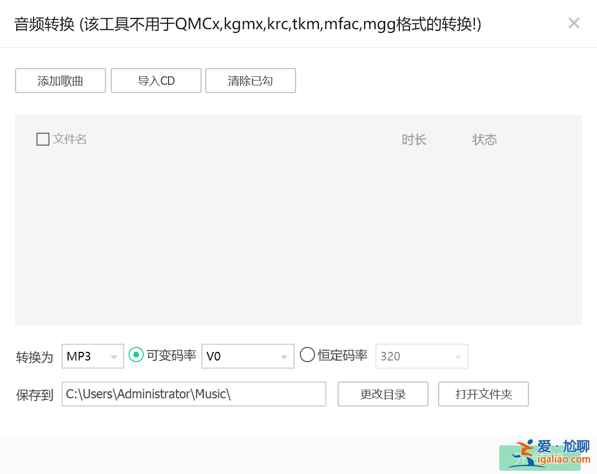This screenshot has width=597, height=474.
Task: Click the 更改目录 button to change directory
Action: pyautogui.click(x=383, y=394)
